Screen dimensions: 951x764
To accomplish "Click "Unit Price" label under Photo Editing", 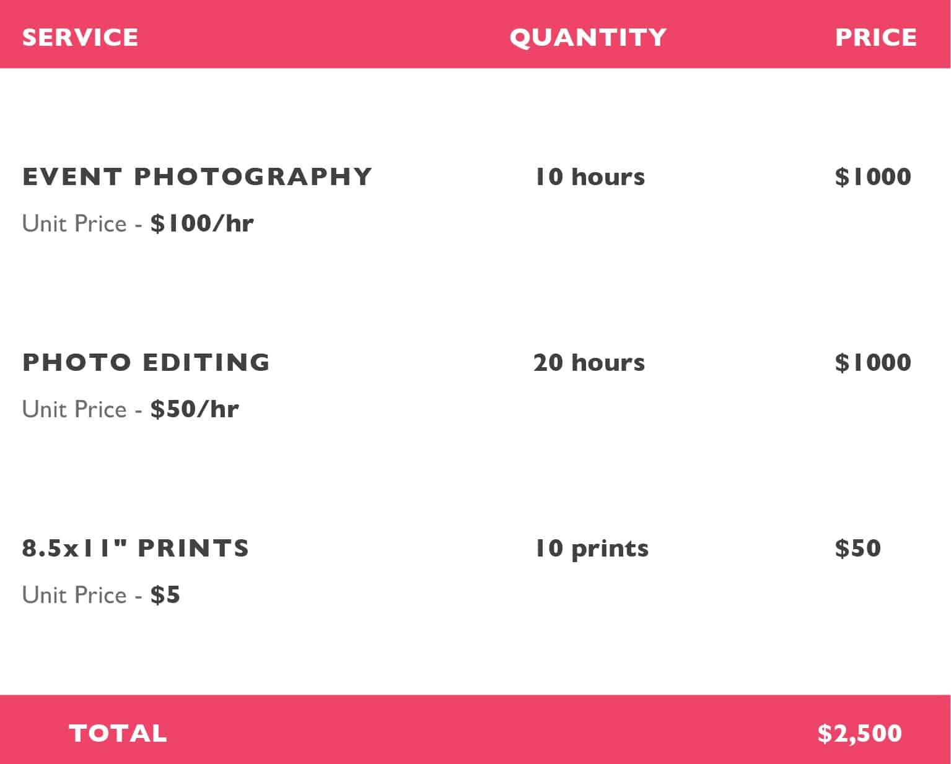I will pos(74,409).
